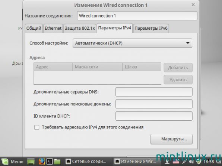The height and width of the screenshot is (166, 222).
Task: Switch to the Параметры IPv6 tab
Action: click(x=151, y=28)
